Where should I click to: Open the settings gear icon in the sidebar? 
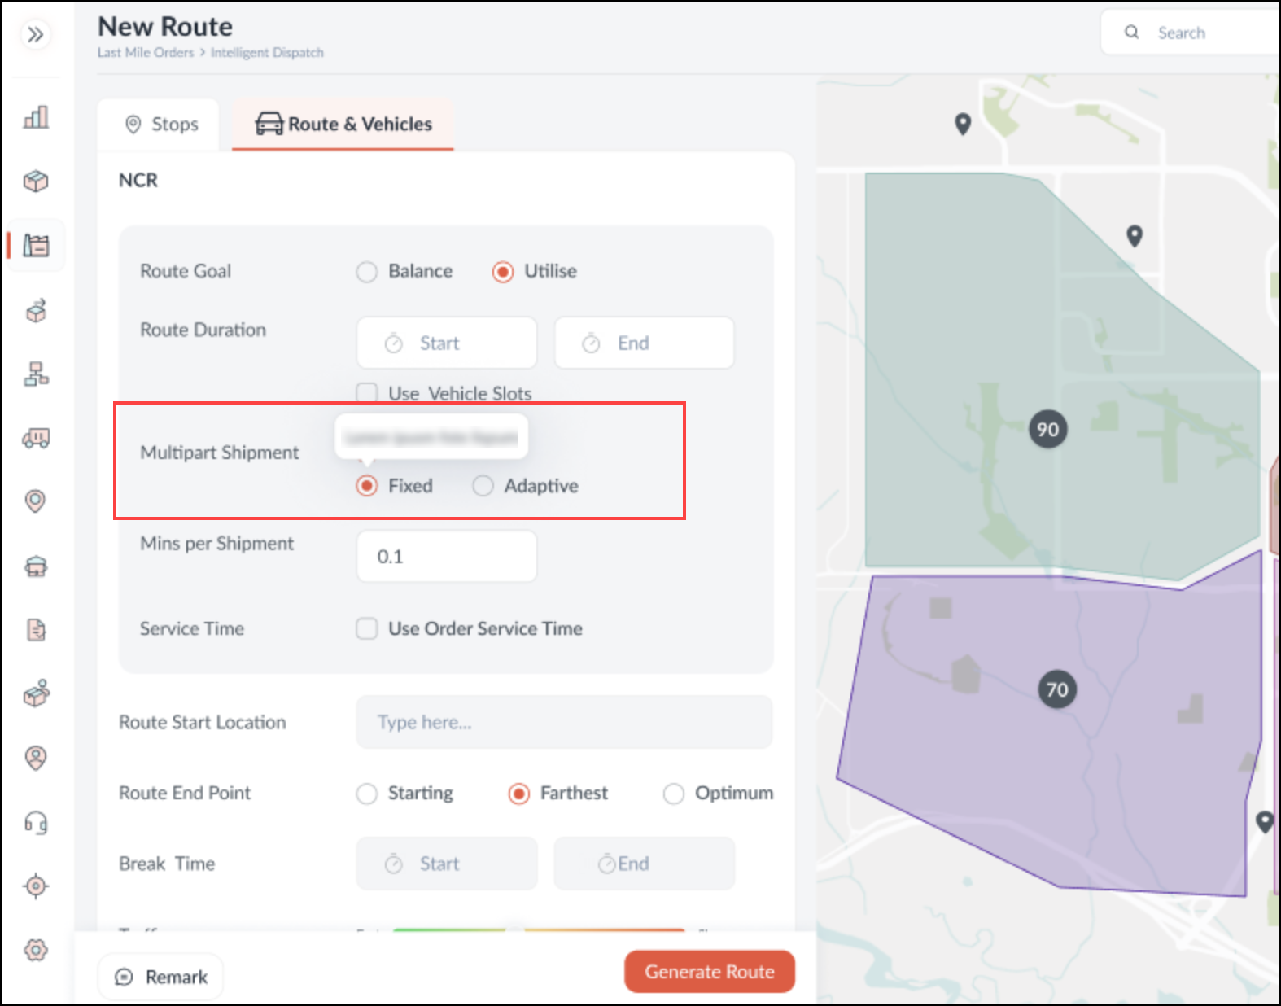(36, 950)
